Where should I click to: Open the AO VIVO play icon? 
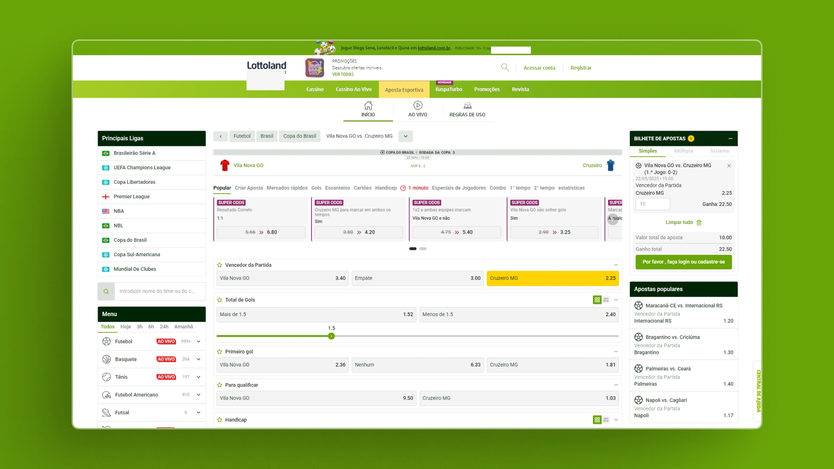tap(418, 106)
